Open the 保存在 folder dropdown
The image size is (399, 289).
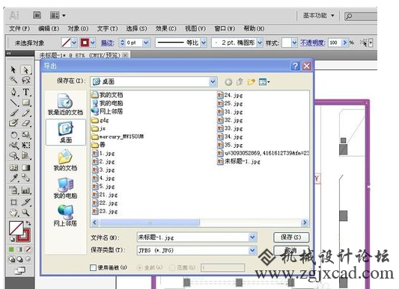pos(213,82)
